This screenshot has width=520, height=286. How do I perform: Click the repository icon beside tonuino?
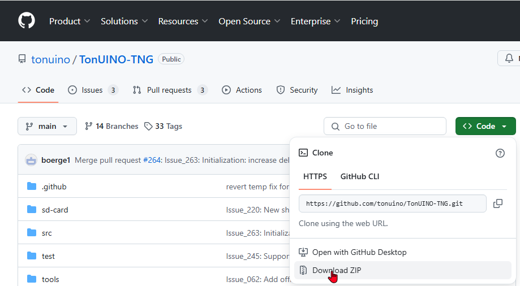point(22,59)
